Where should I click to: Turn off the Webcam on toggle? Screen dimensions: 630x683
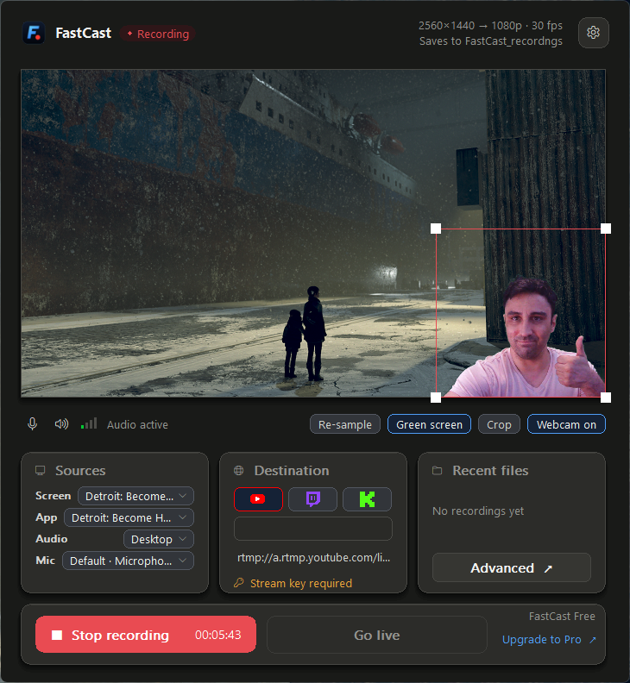pyautogui.click(x=566, y=424)
